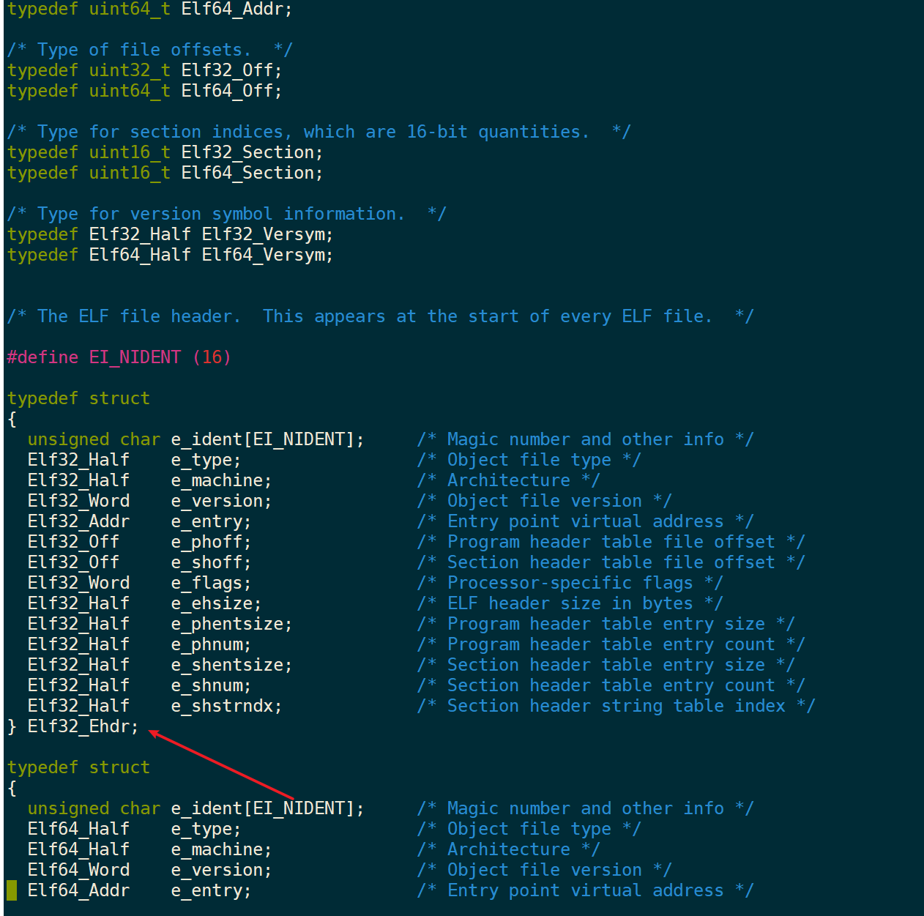Click the Elf64_Section typedef name
Image resolution: width=924 pixels, height=916 pixels.
click(250, 173)
